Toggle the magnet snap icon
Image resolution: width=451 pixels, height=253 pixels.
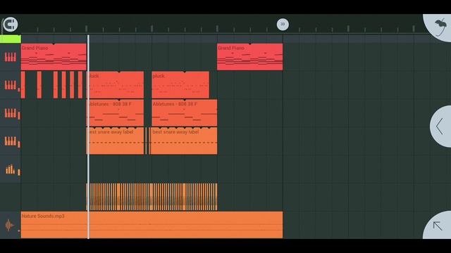pos(11,25)
